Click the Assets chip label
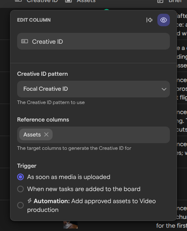This screenshot has height=231, width=187. coord(32,134)
